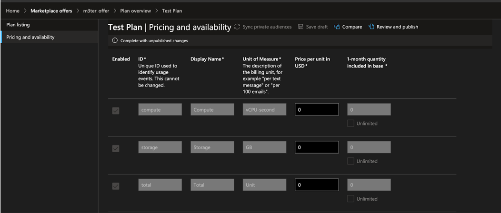Click the Compare icon in toolbar
The image size is (501, 213).
337,27
